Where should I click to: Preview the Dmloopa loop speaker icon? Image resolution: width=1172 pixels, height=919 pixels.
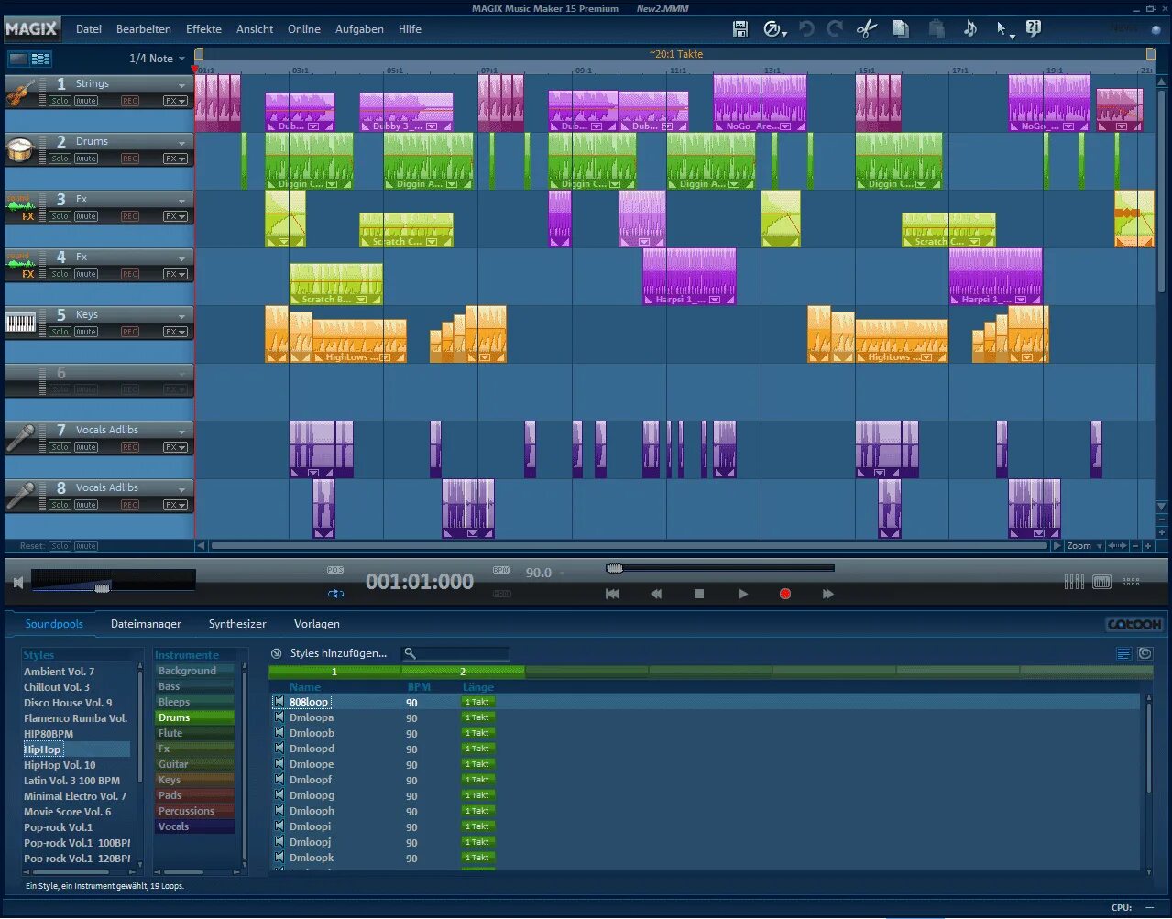tap(279, 717)
